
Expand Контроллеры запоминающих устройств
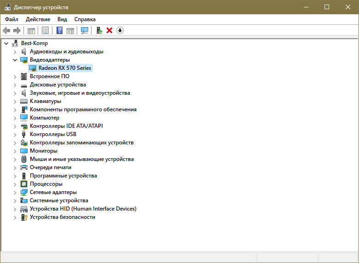click(15, 143)
